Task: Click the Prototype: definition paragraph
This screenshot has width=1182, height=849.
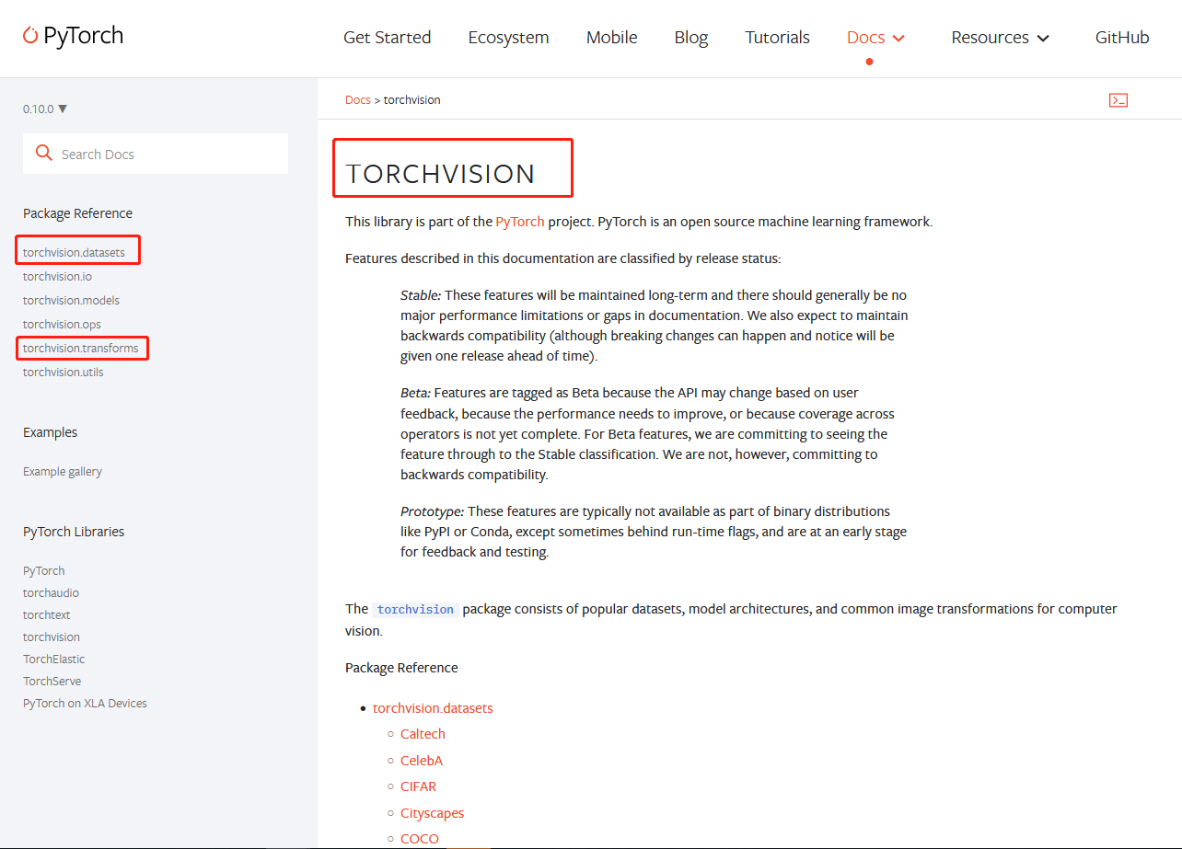Action: coord(654,532)
